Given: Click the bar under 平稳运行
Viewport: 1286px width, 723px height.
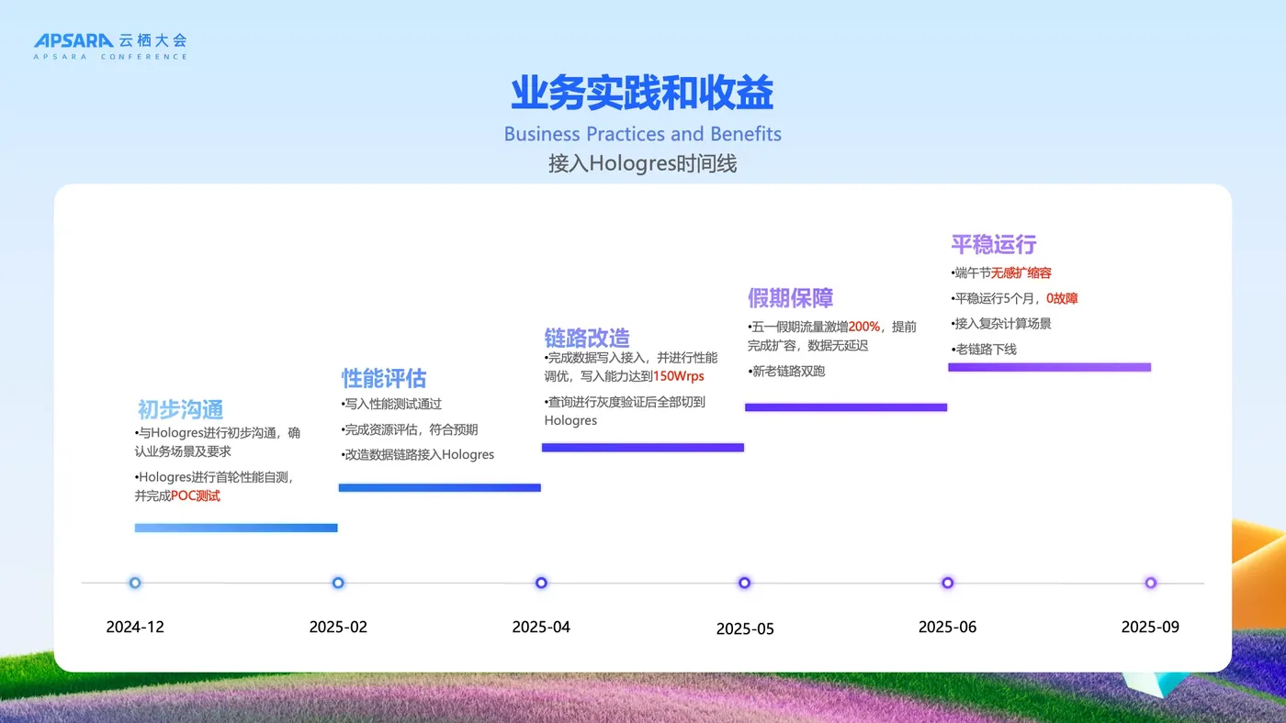Looking at the screenshot, I should [1049, 367].
